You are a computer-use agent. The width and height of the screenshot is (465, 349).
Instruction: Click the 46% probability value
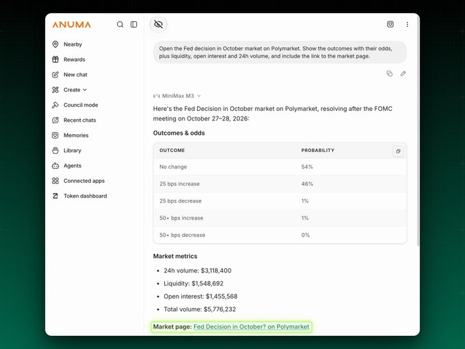click(307, 183)
